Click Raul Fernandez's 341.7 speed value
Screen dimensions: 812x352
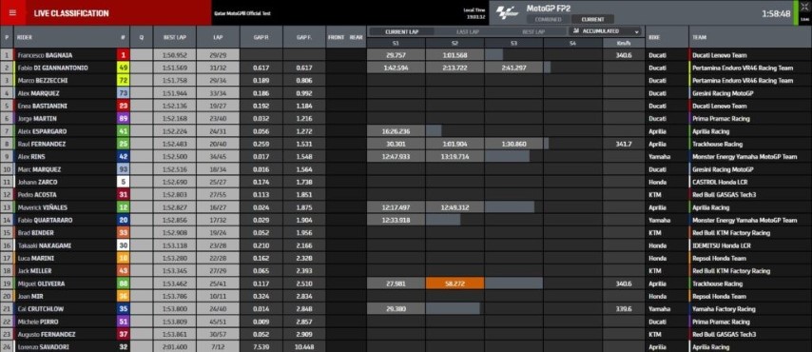pos(623,144)
